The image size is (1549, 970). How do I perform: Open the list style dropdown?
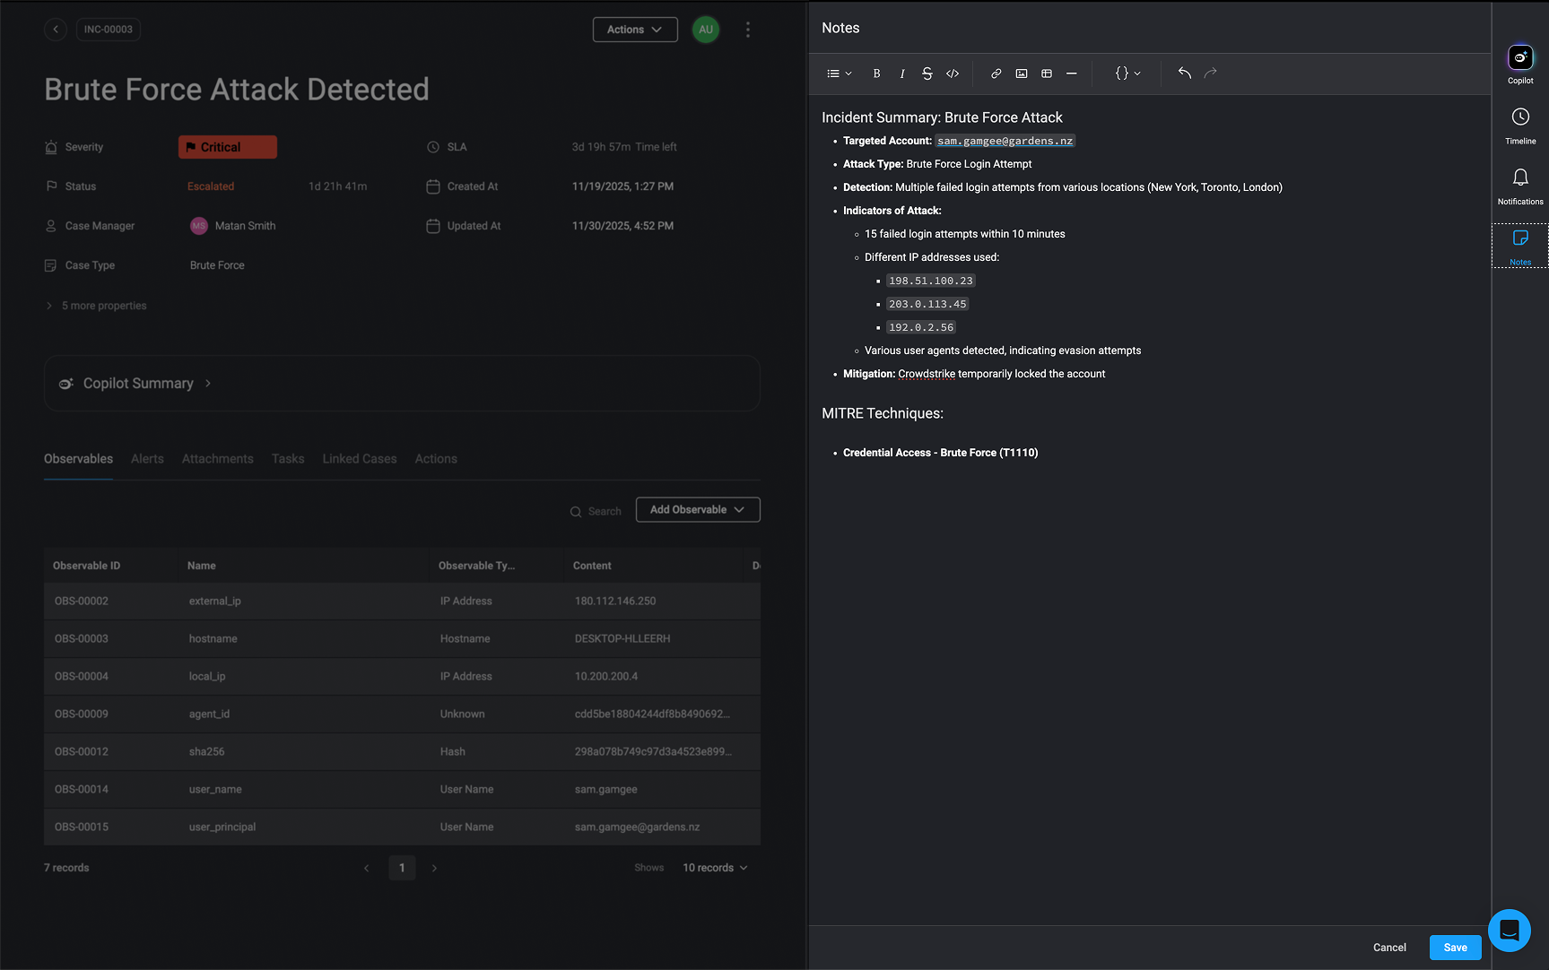pos(839,74)
